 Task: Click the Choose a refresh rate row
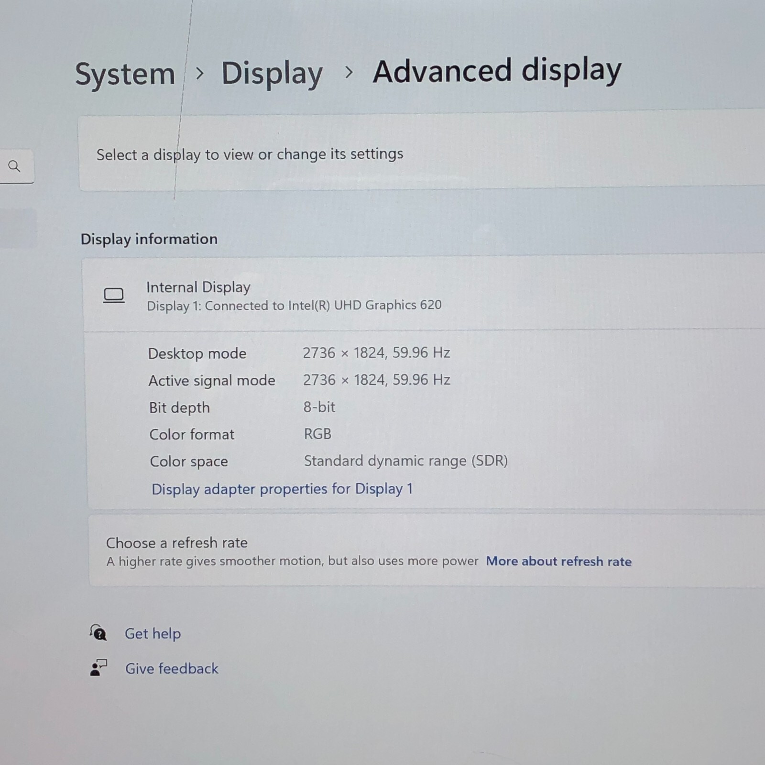(x=426, y=551)
